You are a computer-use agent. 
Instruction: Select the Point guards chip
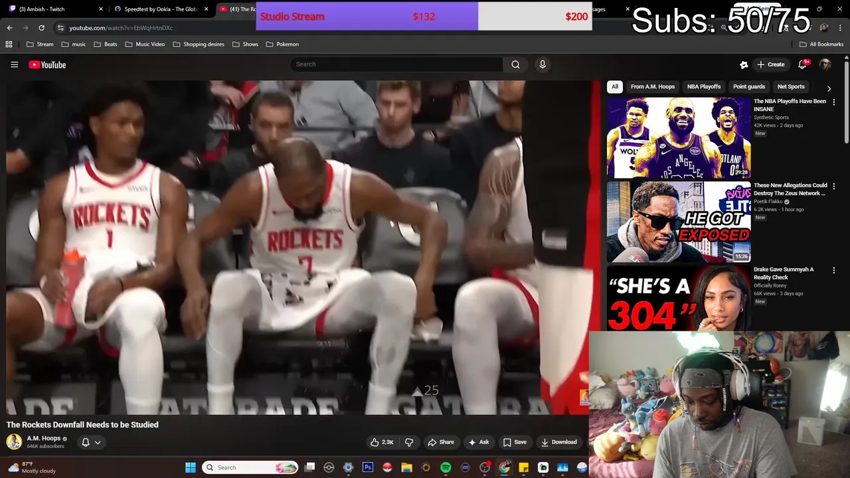click(749, 87)
